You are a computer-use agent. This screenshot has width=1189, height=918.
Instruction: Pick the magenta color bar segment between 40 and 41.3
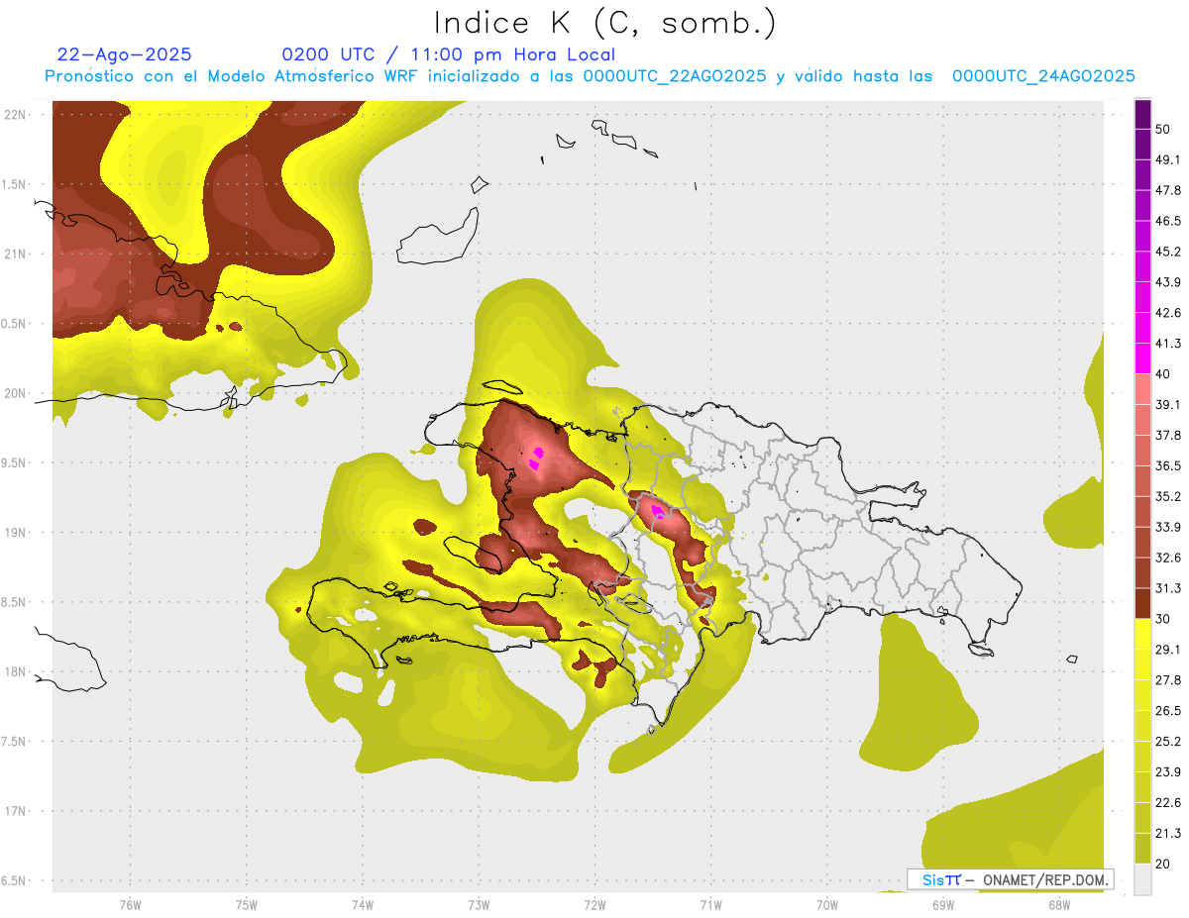tap(1142, 358)
